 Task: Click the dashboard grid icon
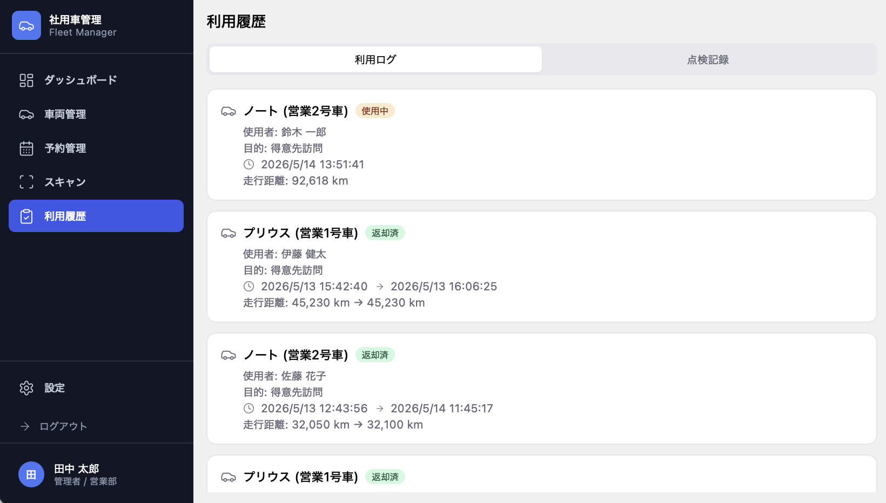click(26, 80)
